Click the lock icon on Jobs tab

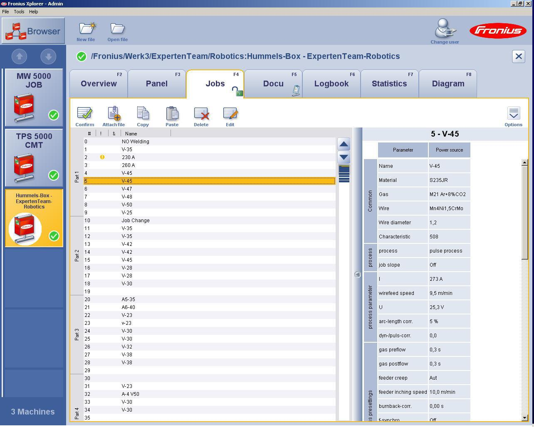tap(237, 91)
